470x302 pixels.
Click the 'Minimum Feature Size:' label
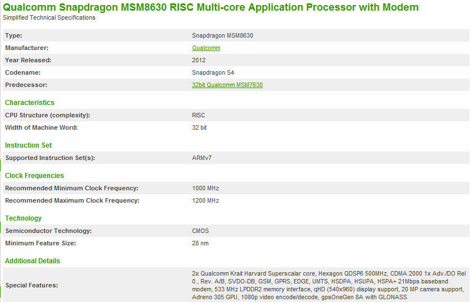[40, 243]
